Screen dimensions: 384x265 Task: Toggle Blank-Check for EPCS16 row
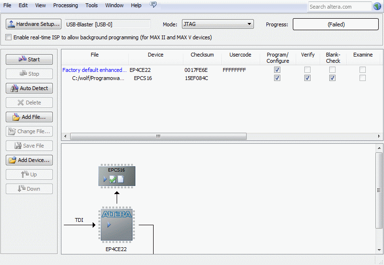[x=332, y=78]
